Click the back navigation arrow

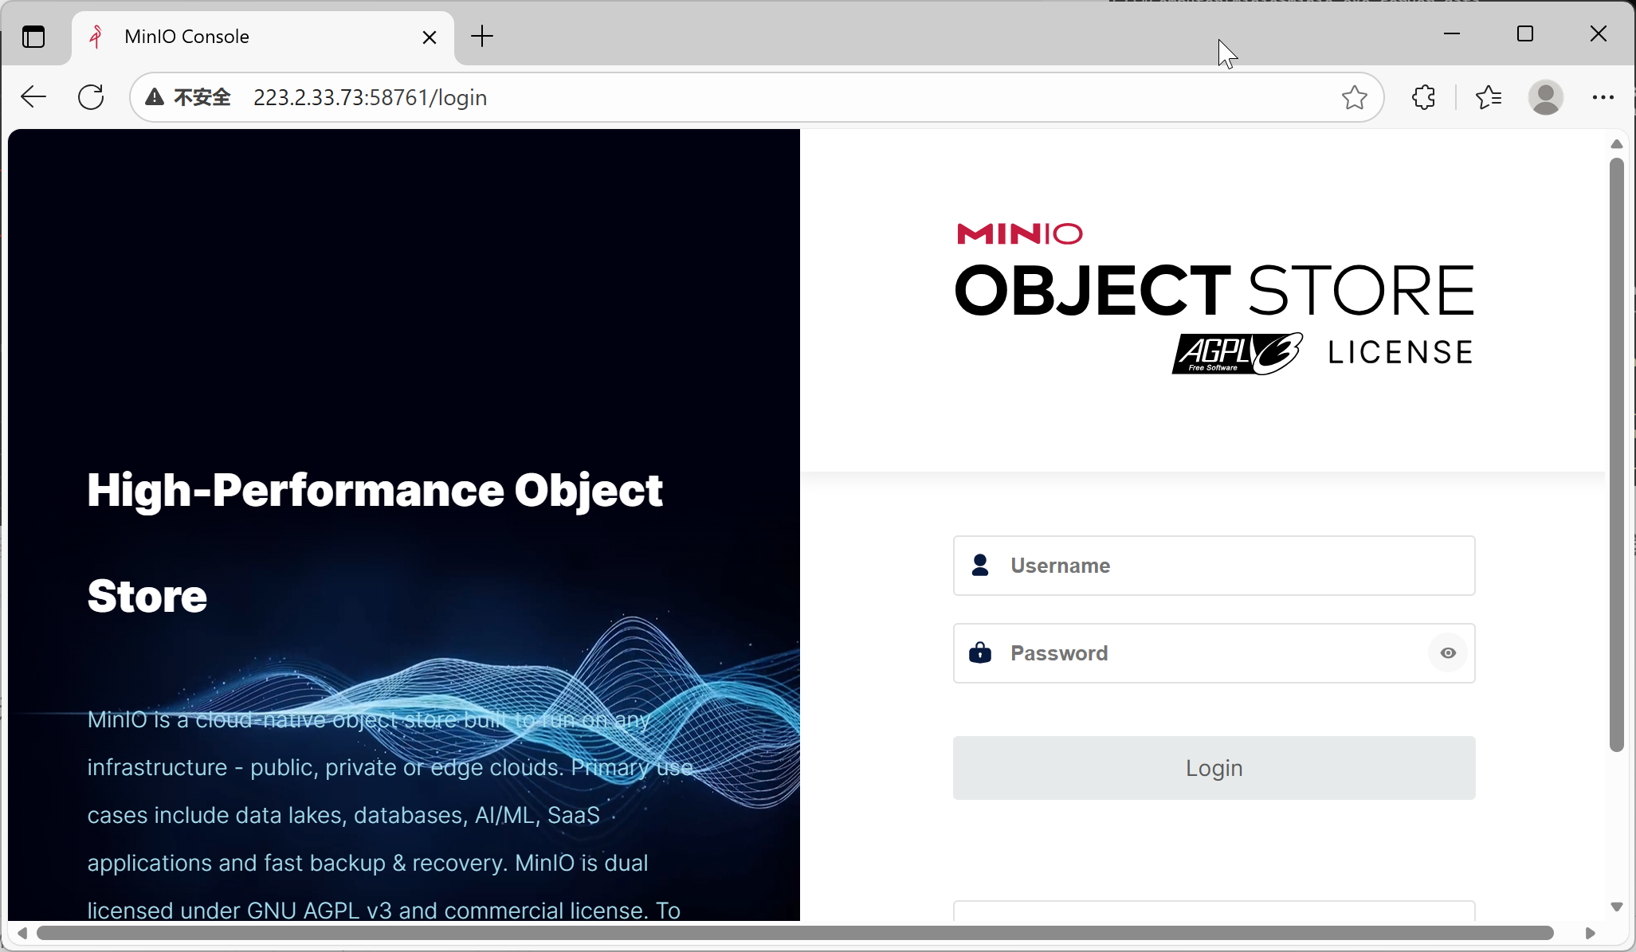point(32,96)
